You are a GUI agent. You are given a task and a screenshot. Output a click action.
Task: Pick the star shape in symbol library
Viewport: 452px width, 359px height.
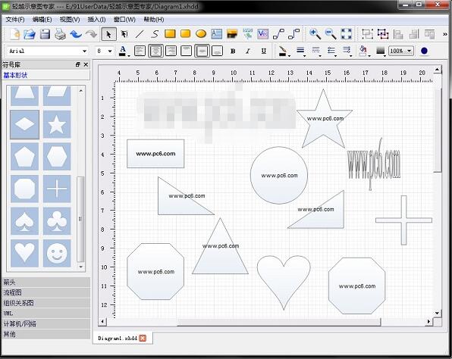[57, 124]
